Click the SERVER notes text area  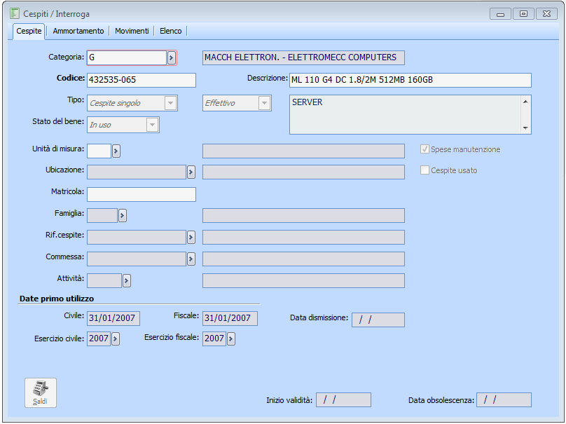(x=406, y=114)
